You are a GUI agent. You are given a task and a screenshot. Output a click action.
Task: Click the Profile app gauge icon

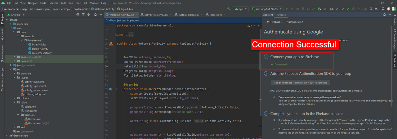314,9
